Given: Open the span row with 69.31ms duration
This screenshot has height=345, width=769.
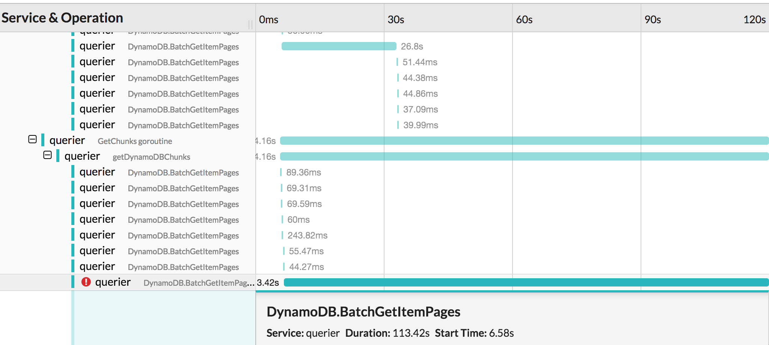Looking at the screenshot, I should (384, 188).
